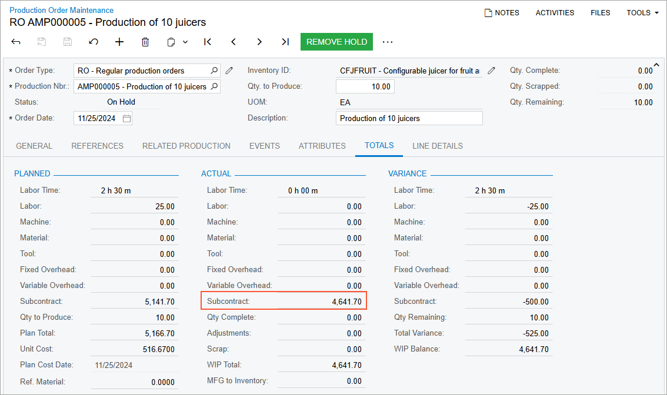Go to the last record
The width and height of the screenshot is (667, 395).
pyautogui.click(x=285, y=42)
